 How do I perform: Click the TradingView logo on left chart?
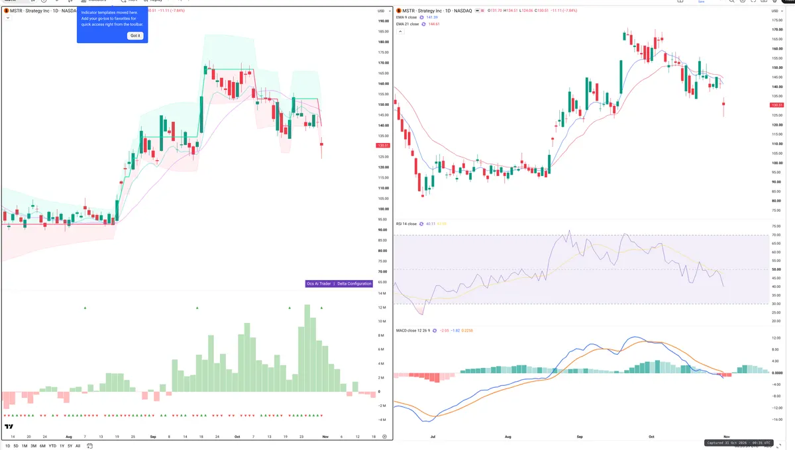tap(9, 427)
